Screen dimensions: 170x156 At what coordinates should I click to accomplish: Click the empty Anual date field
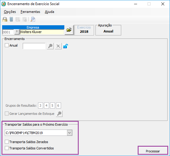(34, 46)
